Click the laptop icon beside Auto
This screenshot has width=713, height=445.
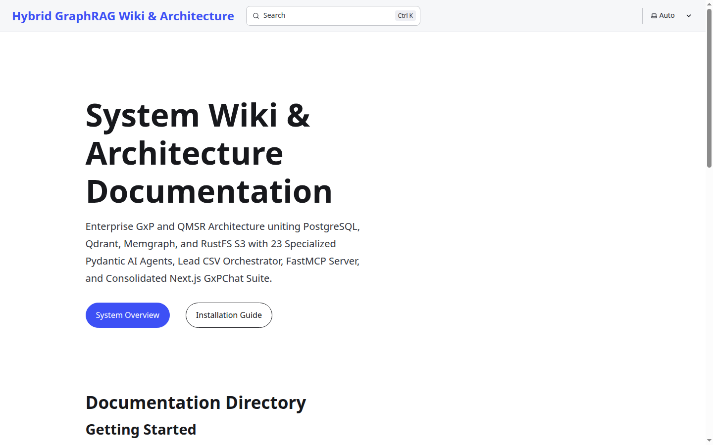click(x=654, y=16)
